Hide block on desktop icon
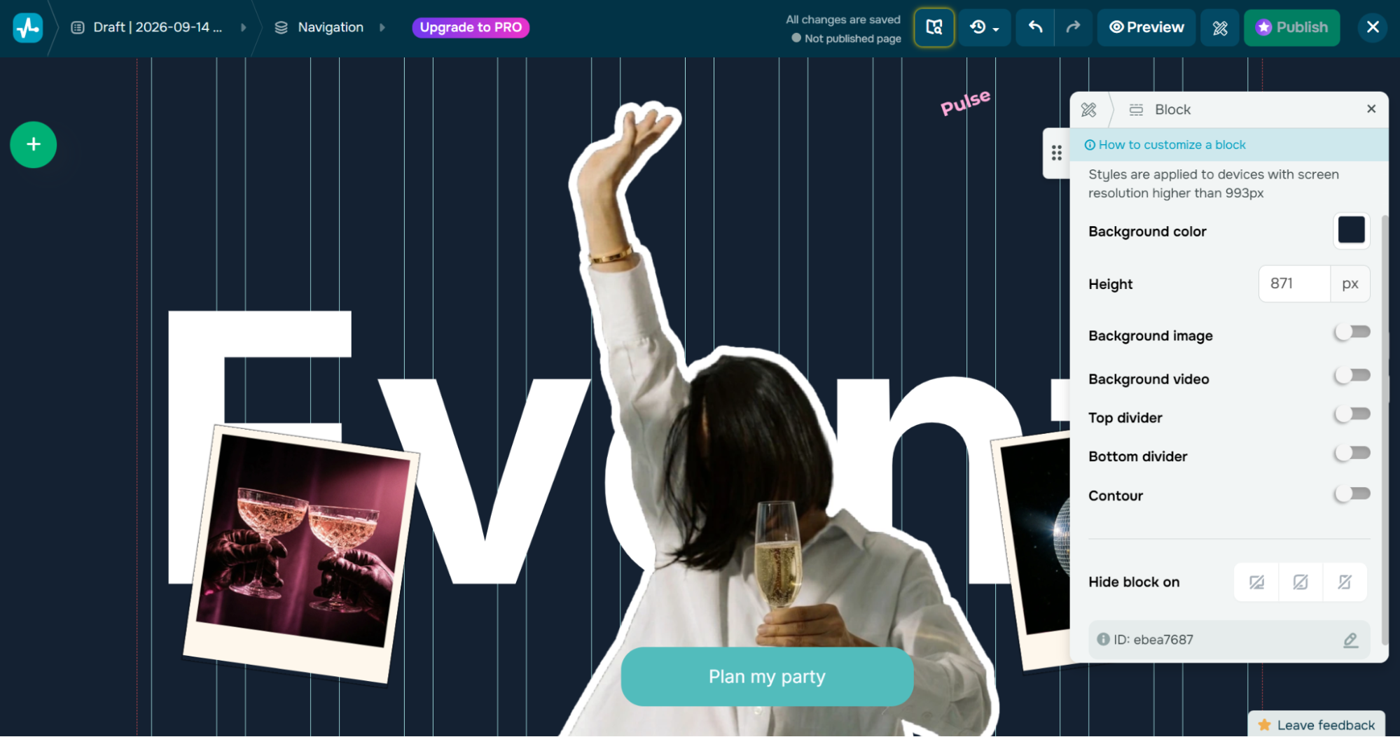Image resolution: width=1400 pixels, height=737 pixels. click(x=1256, y=582)
